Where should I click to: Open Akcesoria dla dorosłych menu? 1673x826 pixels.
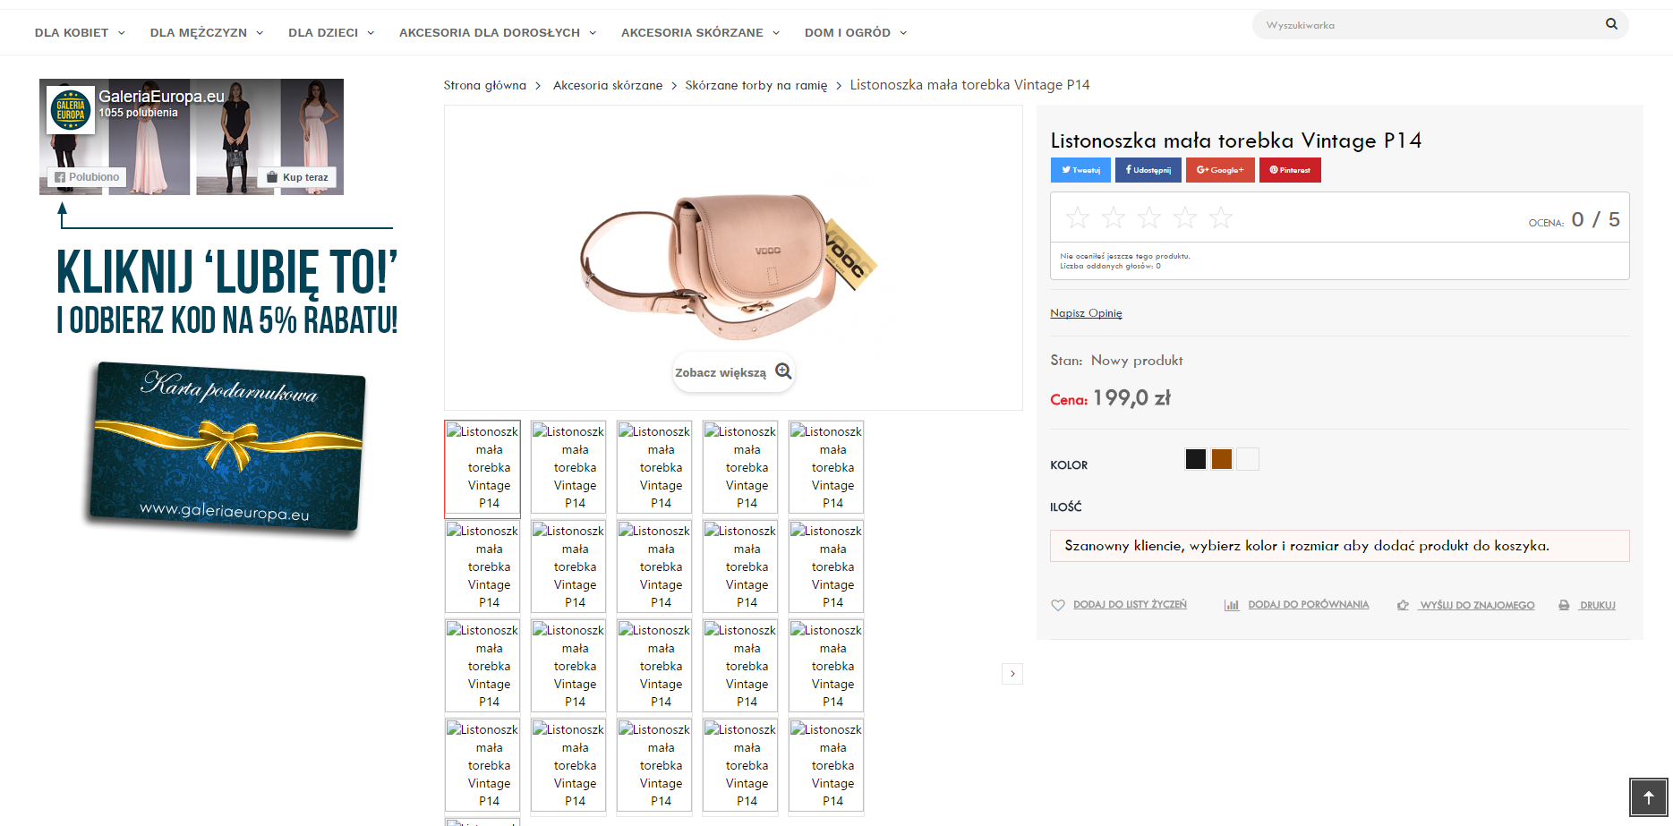coord(498,32)
